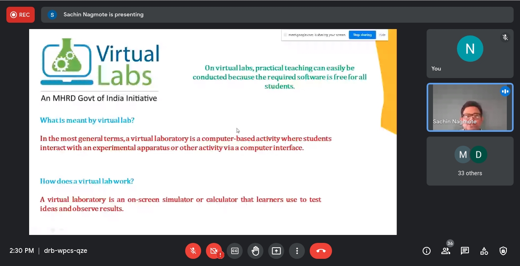Click the 'What is meant by virtual lab?' heading
520x266 pixels.
87,120
